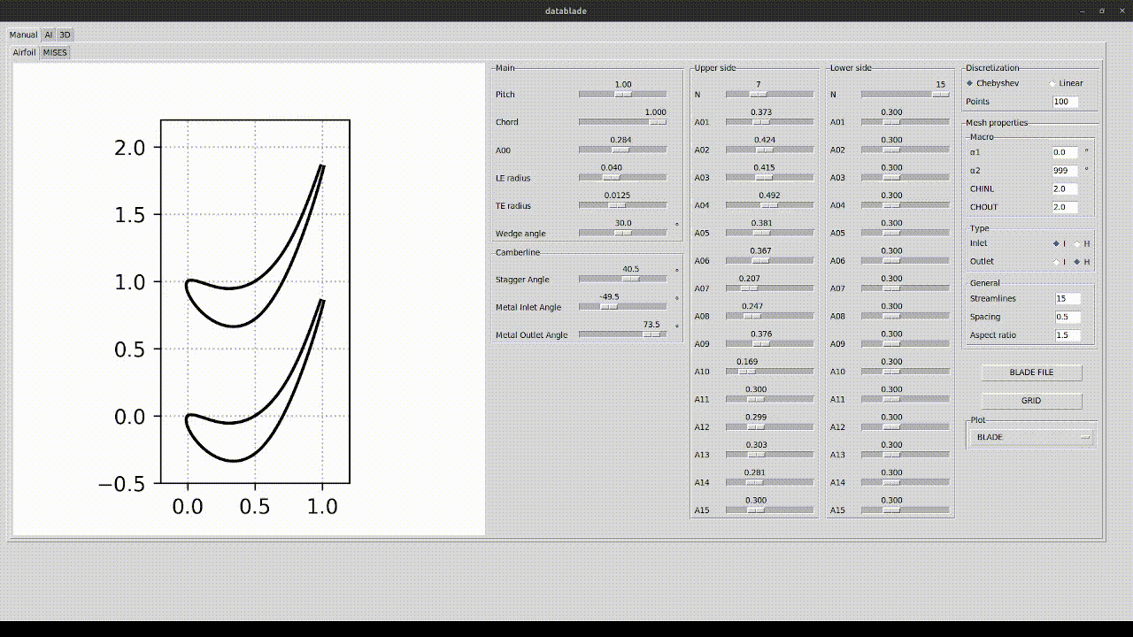Click the BLADE FILE button
1133x637 pixels.
[x=1031, y=372]
